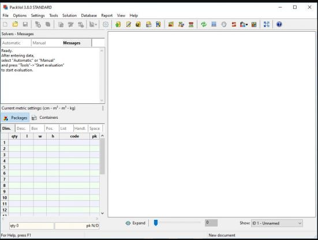Viewport: 318px width, 240px height.
Task: Click the green boxes with blue square icon
Action: (181, 24)
